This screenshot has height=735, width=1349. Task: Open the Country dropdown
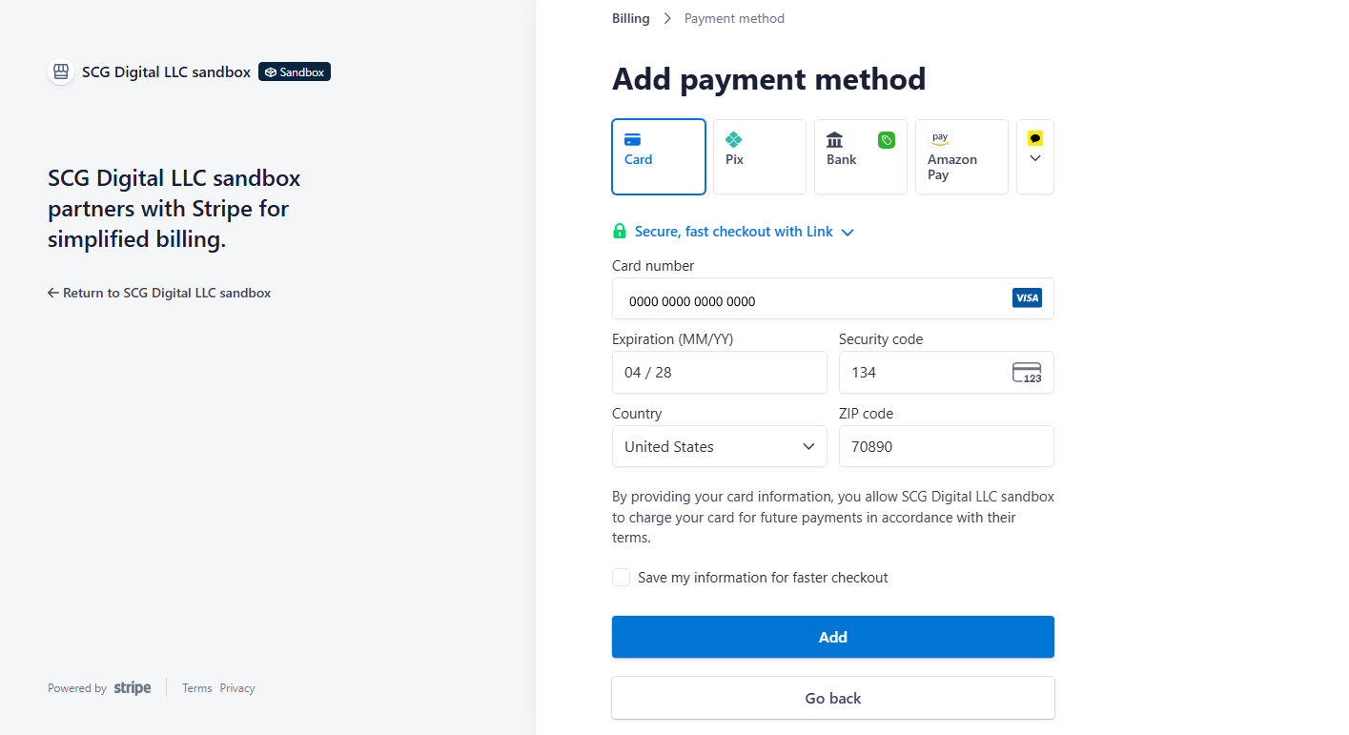pos(720,446)
